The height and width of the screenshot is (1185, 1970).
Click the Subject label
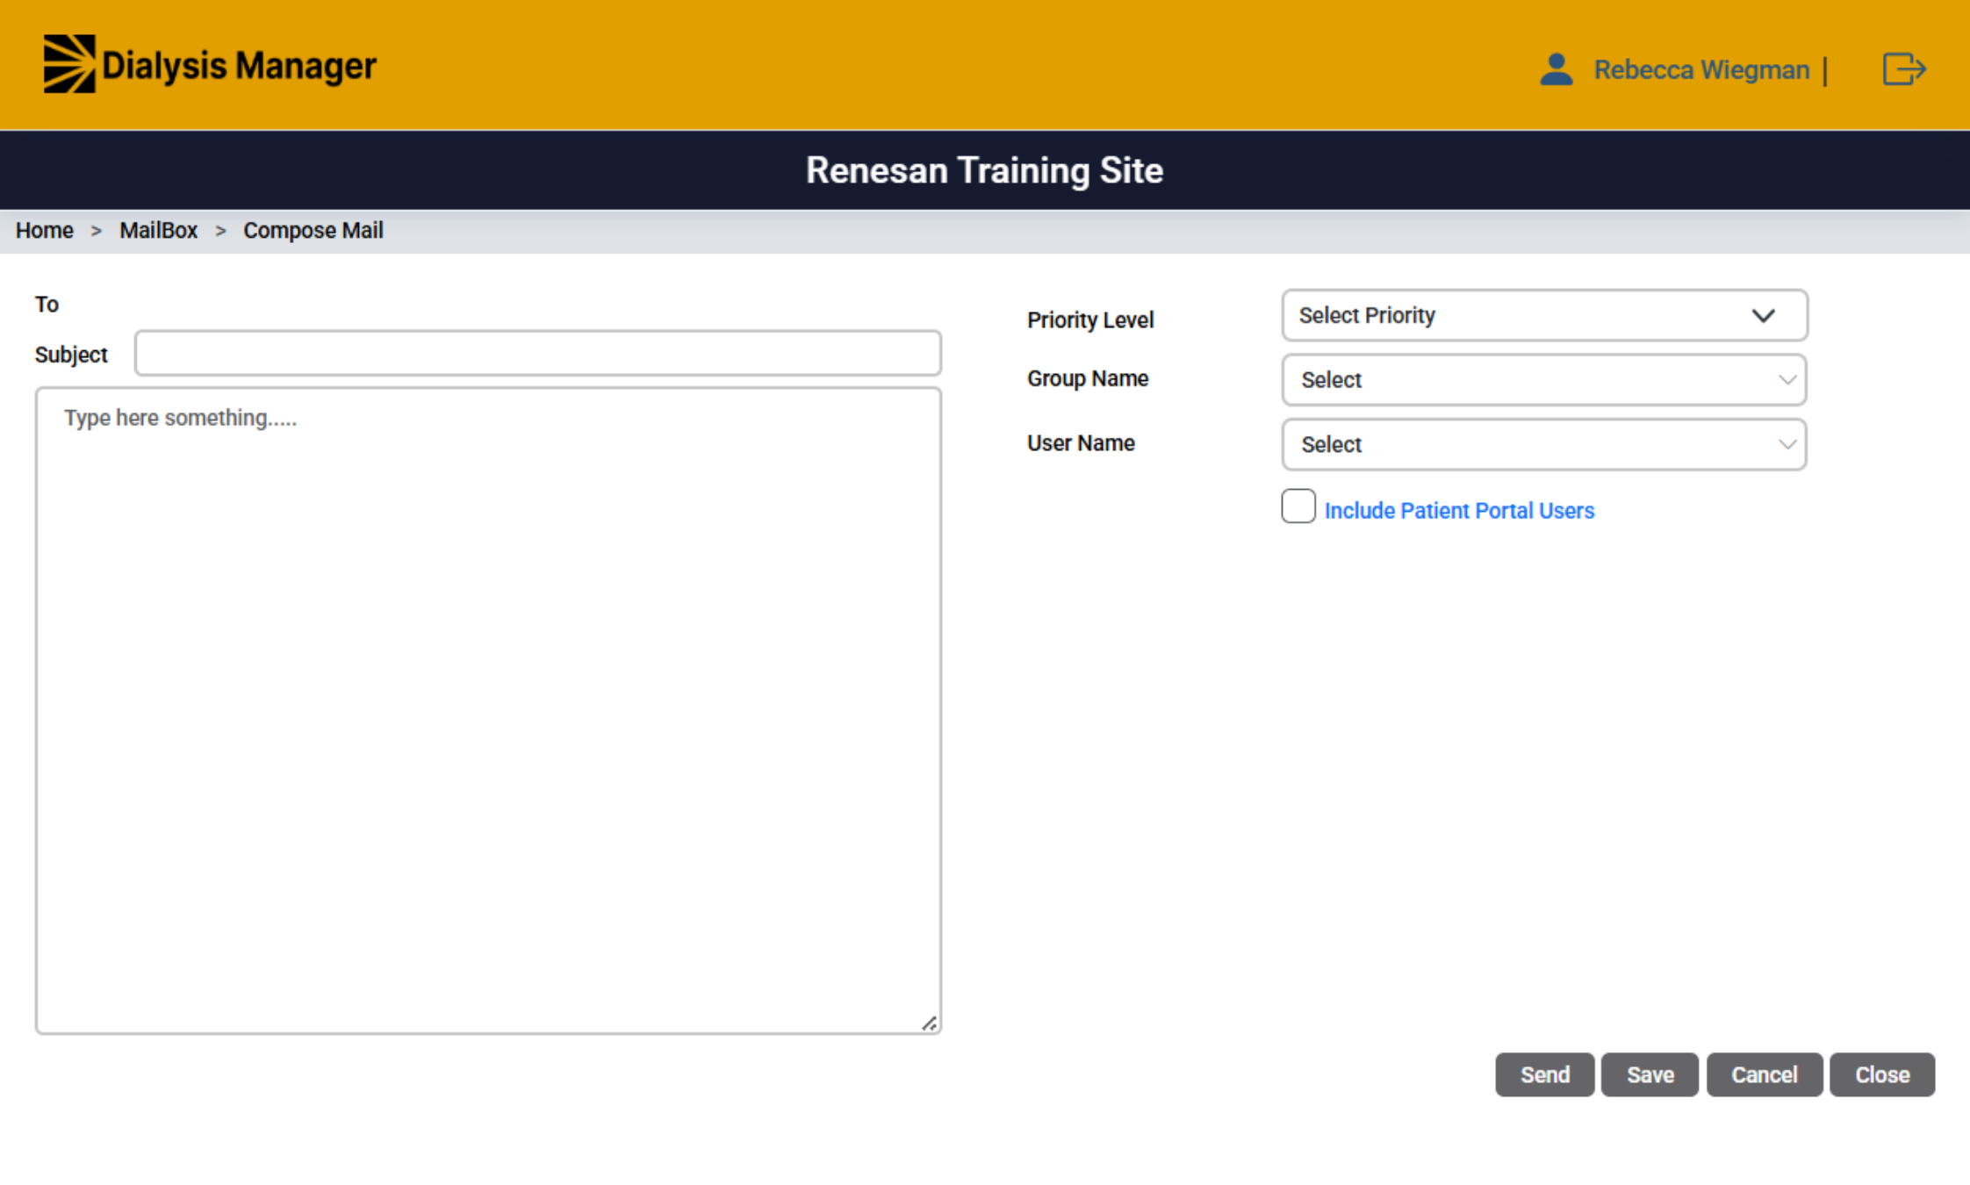click(71, 355)
